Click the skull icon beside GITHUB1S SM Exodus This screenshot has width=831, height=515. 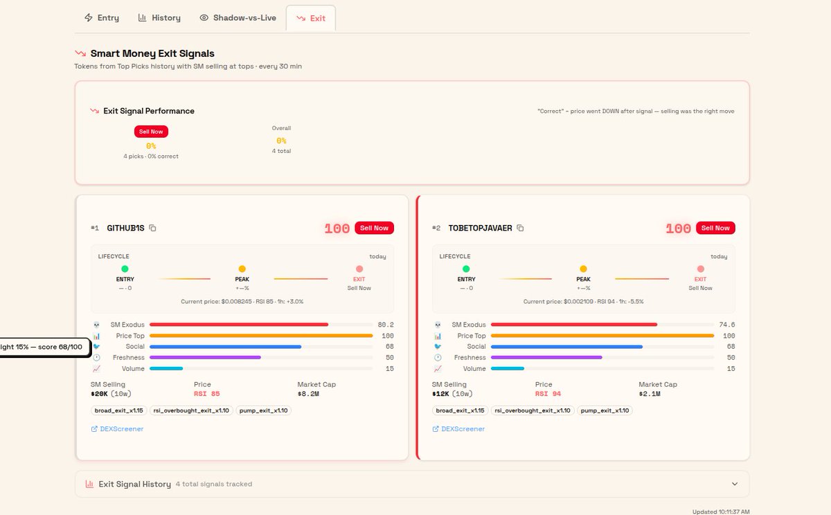click(x=96, y=325)
